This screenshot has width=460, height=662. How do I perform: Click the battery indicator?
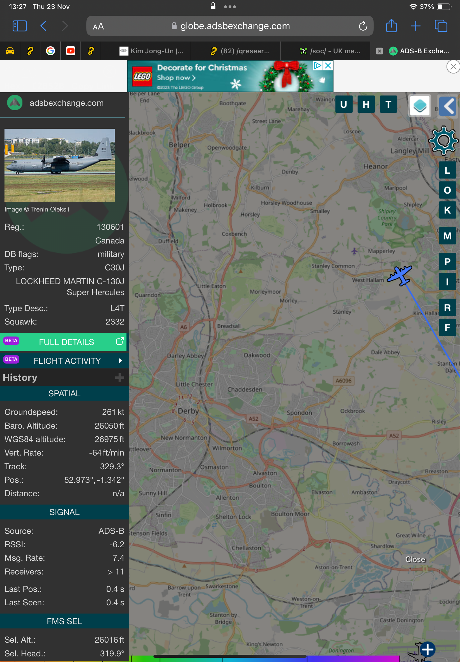(444, 7)
